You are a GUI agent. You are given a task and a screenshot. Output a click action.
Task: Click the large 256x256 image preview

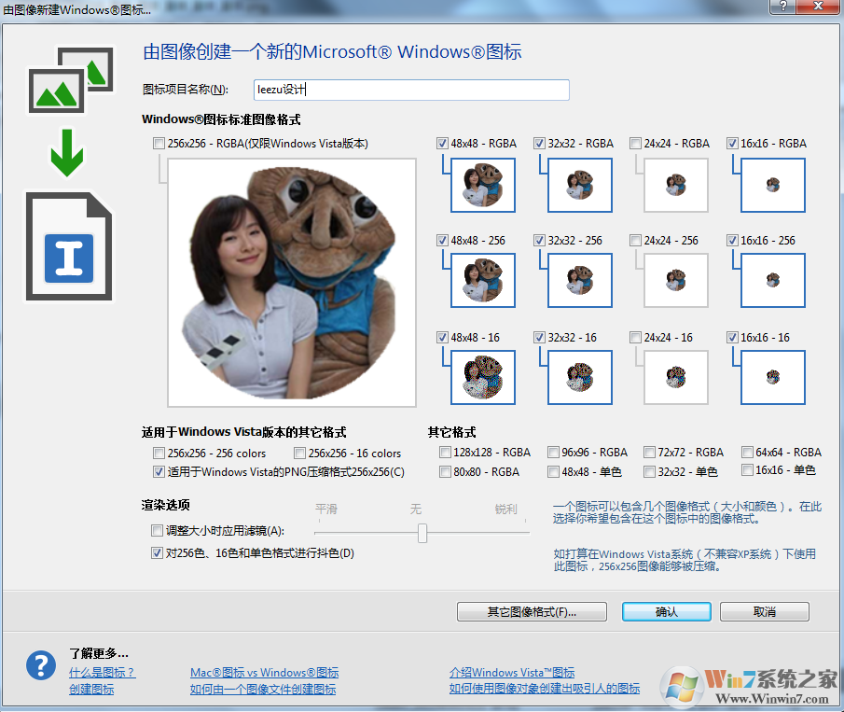tap(292, 283)
